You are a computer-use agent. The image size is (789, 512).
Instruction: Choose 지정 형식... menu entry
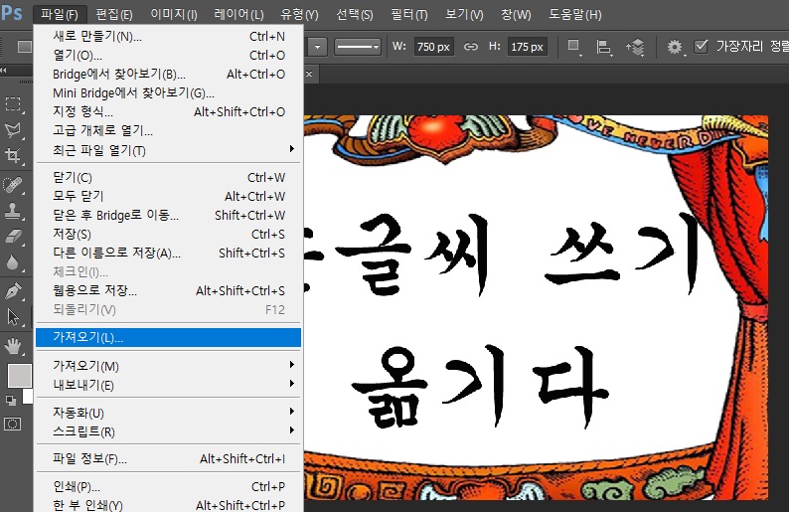[169, 111]
